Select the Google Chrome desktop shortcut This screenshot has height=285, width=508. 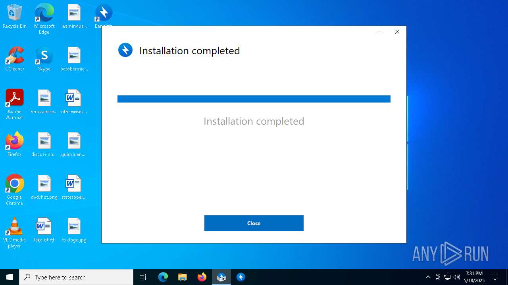(15, 190)
